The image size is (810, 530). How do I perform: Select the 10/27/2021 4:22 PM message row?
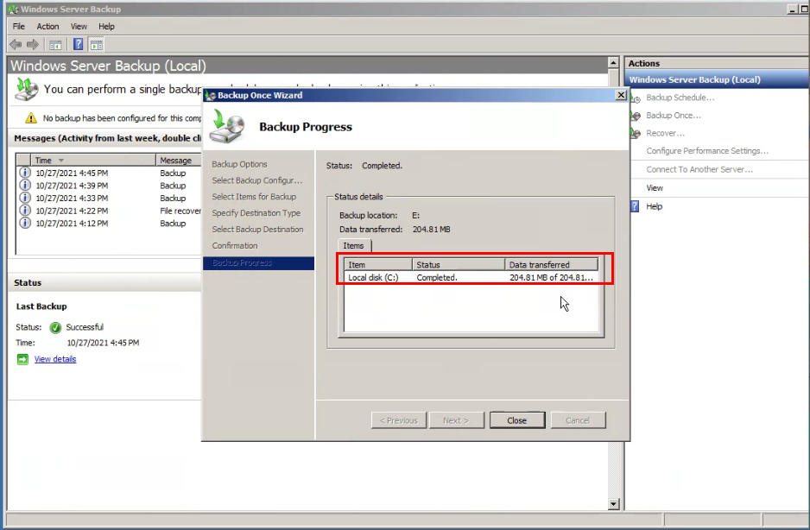[x=109, y=211]
